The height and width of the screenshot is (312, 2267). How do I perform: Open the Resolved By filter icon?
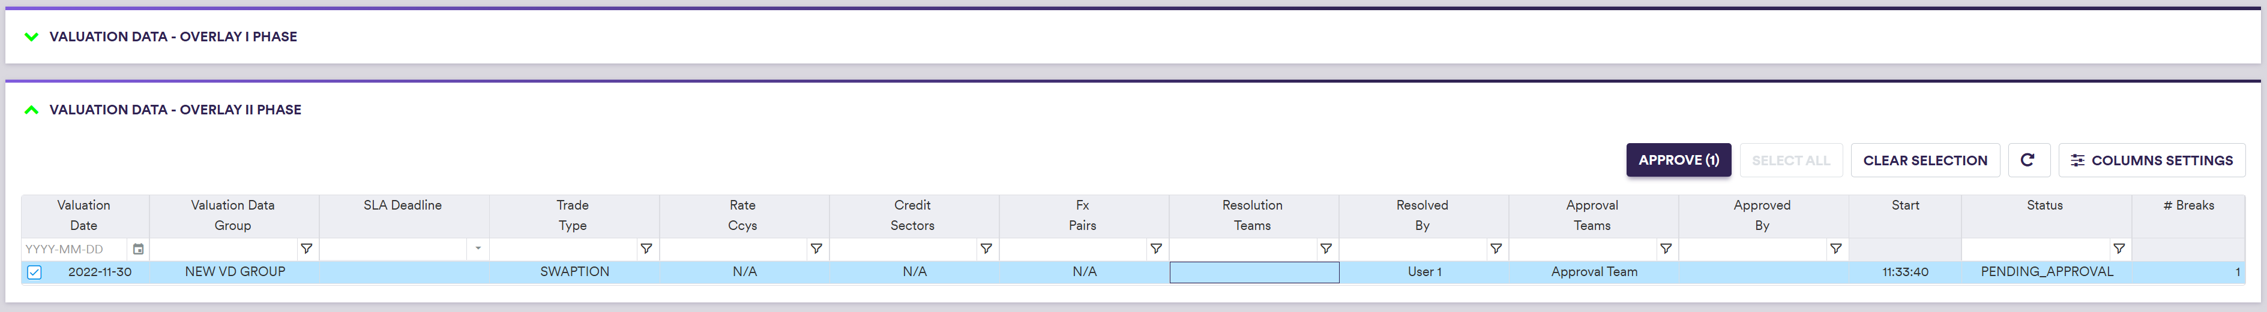(1495, 250)
